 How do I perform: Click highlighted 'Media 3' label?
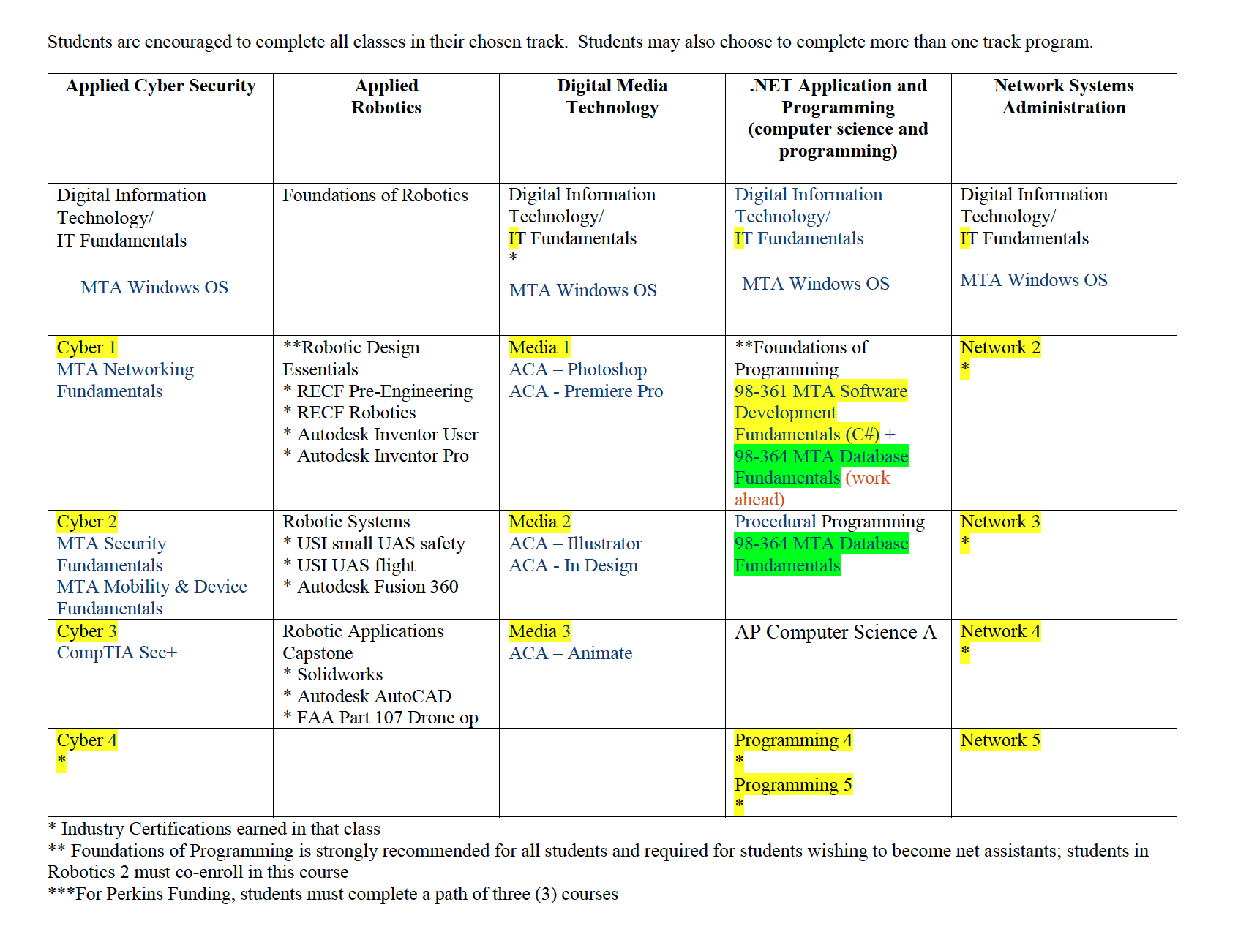pyautogui.click(x=540, y=631)
